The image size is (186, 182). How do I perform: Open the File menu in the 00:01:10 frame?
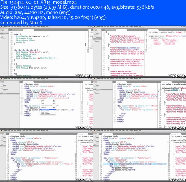coord(12,26)
